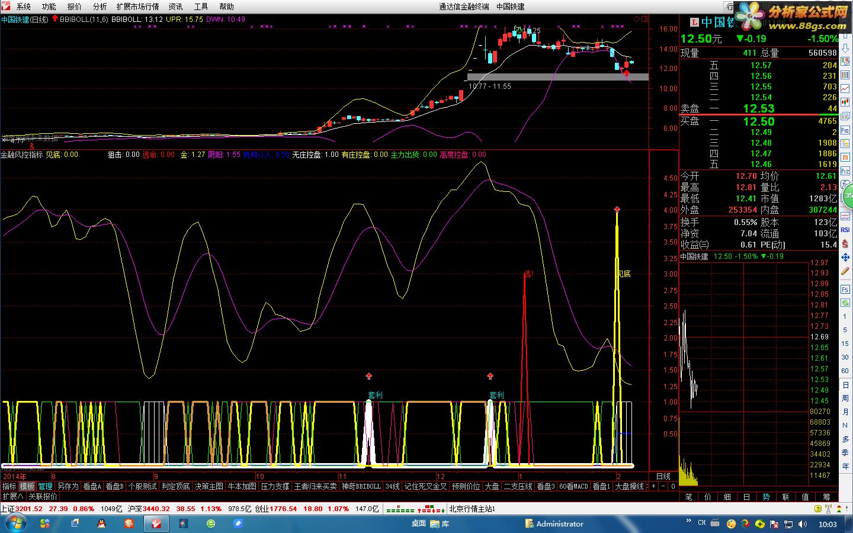This screenshot has height=533, width=853.
Task: Select the 决策主图 template
Action: click(209, 486)
